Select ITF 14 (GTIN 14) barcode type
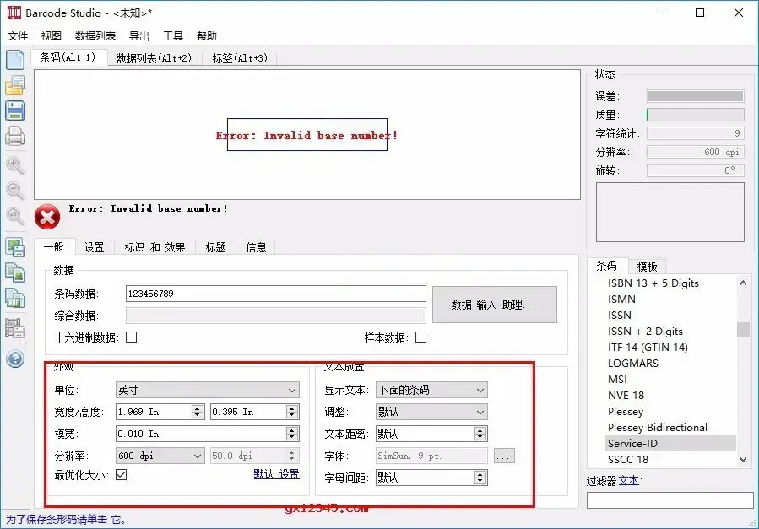The image size is (759, 529). point(648,348)
